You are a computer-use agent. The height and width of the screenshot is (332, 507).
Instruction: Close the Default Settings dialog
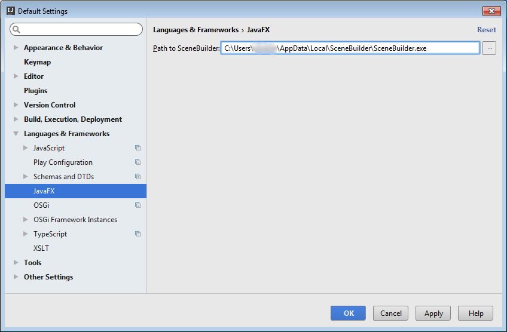click(x=491, y=11)
